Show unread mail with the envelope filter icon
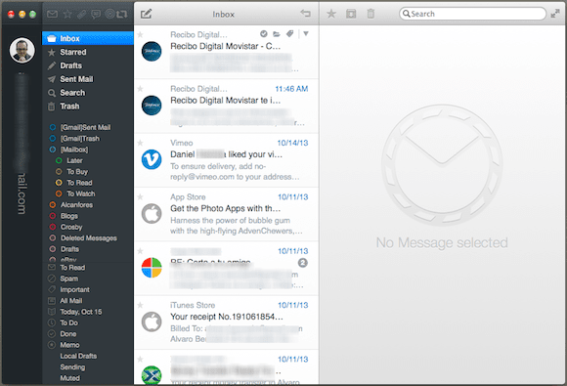This screenshot has width=567, height=386. [x=53, y=14]
